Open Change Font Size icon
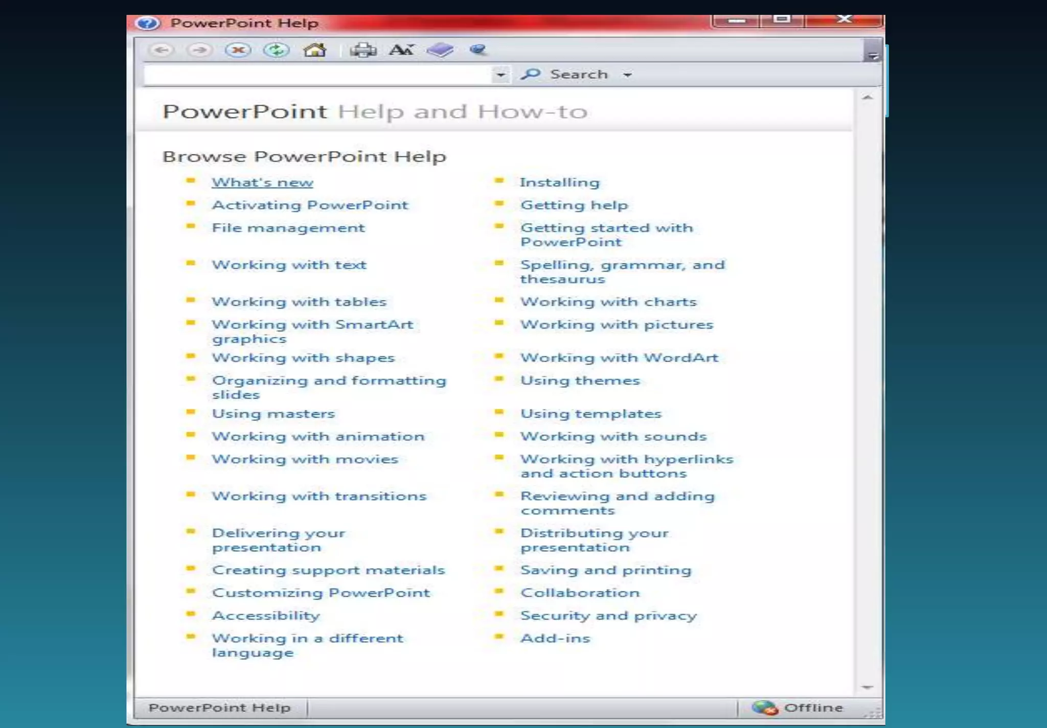 (401, 50)
